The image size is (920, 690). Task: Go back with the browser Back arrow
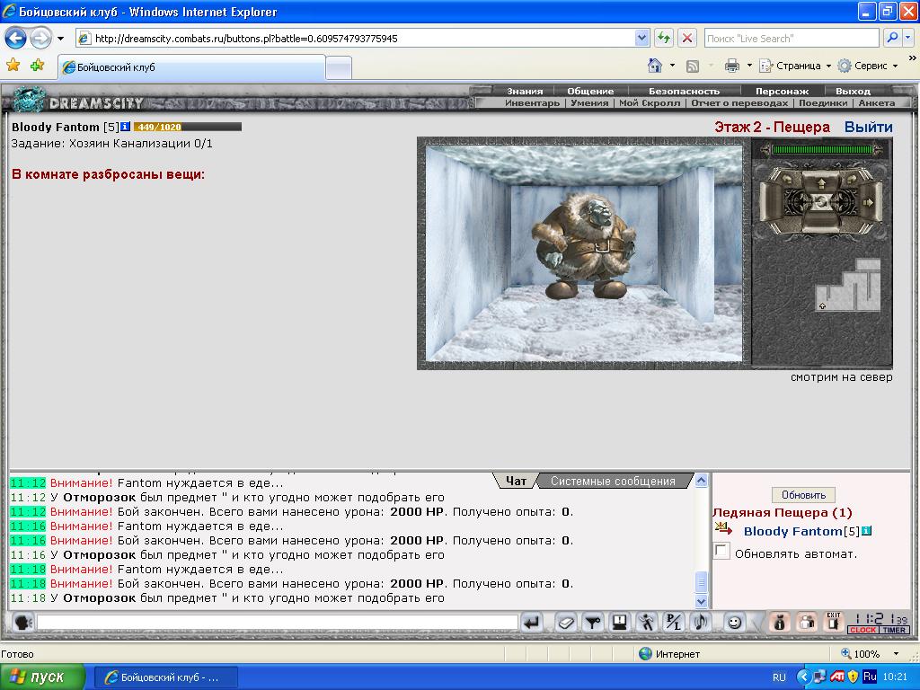16,39
